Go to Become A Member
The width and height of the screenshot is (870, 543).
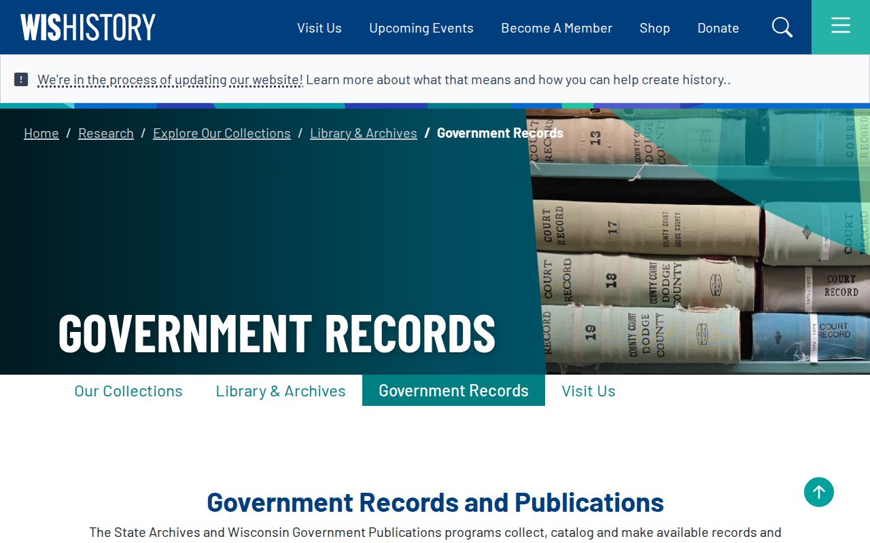[x=557, y=28]
